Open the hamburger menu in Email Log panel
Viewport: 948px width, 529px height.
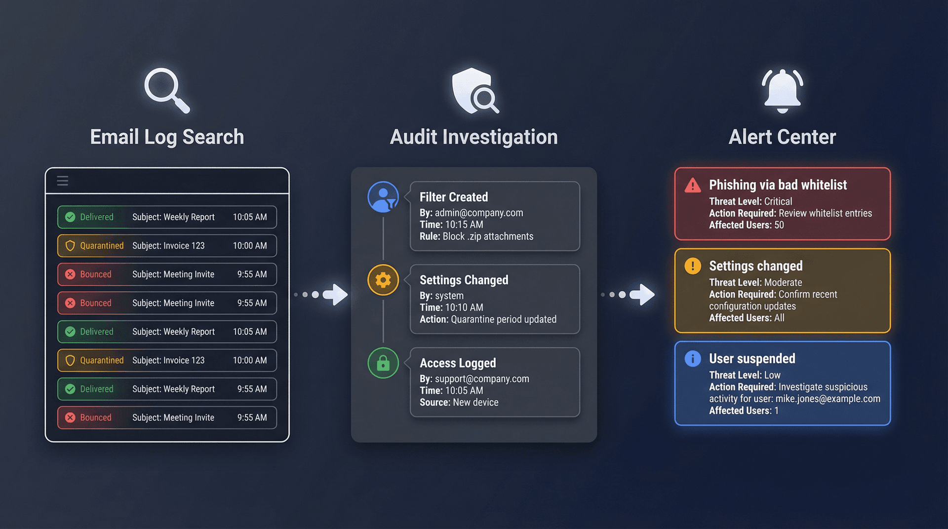tap(62, 181)
